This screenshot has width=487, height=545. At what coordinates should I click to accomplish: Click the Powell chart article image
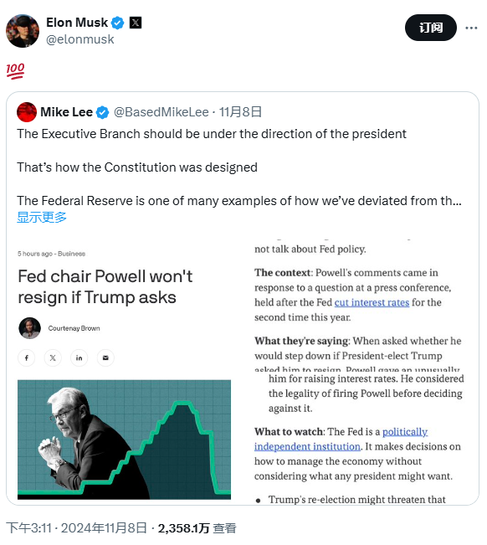124,440
